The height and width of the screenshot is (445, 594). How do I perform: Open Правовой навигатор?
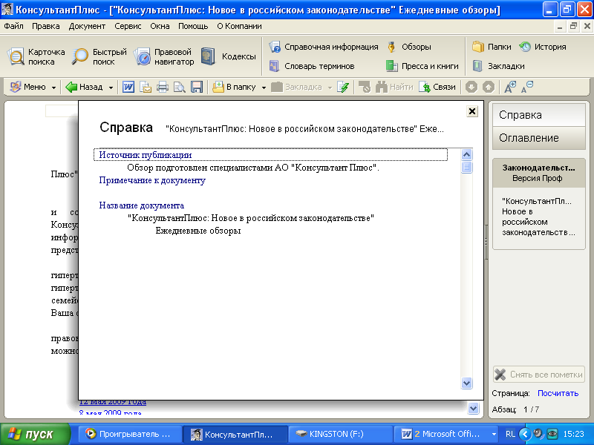pos(164,57)
